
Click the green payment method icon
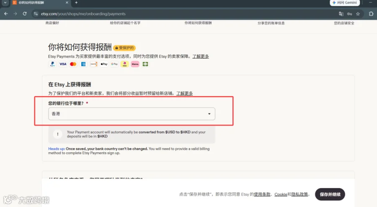pos(145,64)
